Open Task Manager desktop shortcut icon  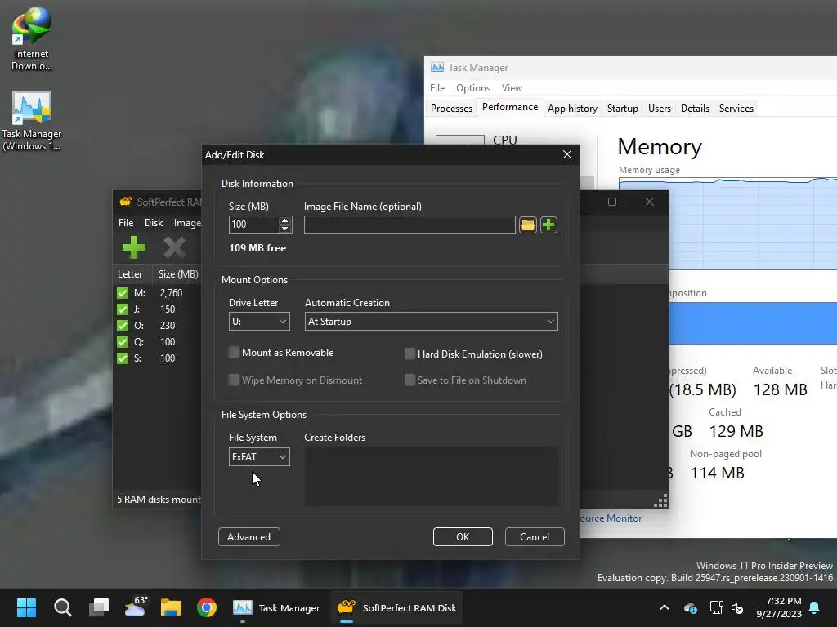coord(32,122)
